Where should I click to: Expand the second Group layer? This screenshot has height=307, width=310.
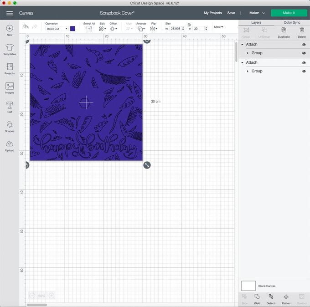coord(248,72)
